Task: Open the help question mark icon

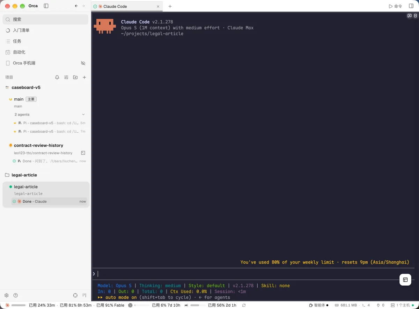Action: (15, 295)
